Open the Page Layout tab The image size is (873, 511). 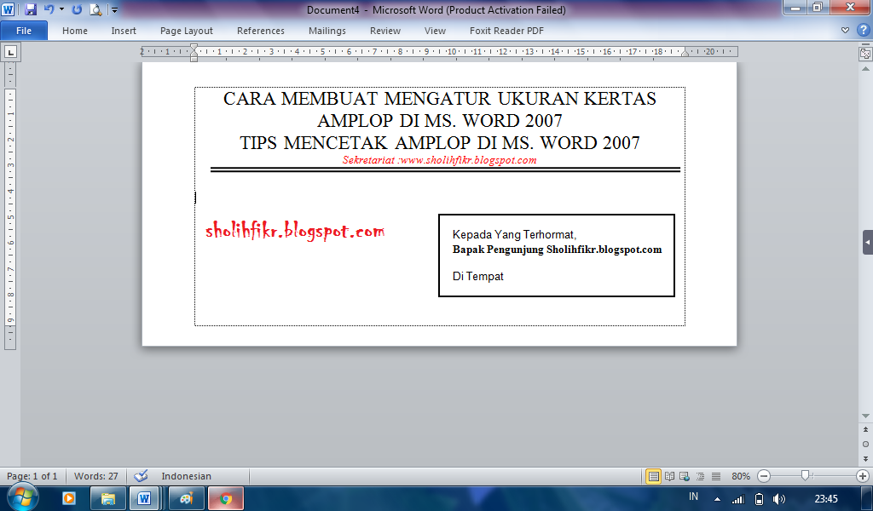[x=187, y=31]
